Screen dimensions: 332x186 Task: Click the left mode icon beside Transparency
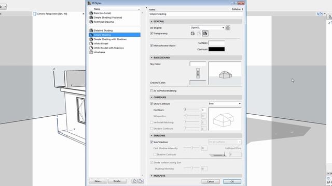[x=192, y=33]
